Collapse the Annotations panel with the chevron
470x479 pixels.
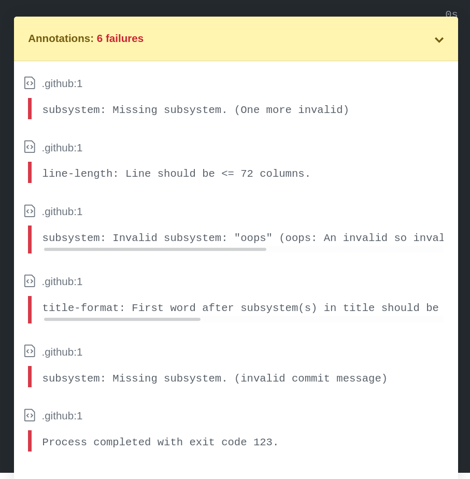click(439, 40)
